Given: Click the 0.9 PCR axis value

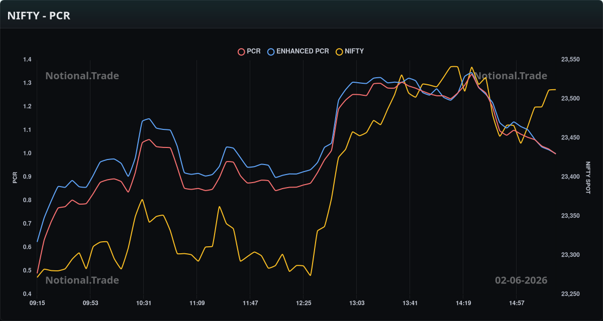Looking at the screenshot, I should point(27,177).
